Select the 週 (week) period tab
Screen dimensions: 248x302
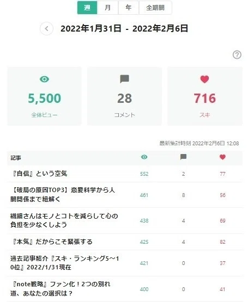(87, 8)
